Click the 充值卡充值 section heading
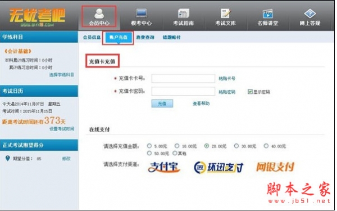Viewport: 337px width, 211px height. click(x=102, y=61)
